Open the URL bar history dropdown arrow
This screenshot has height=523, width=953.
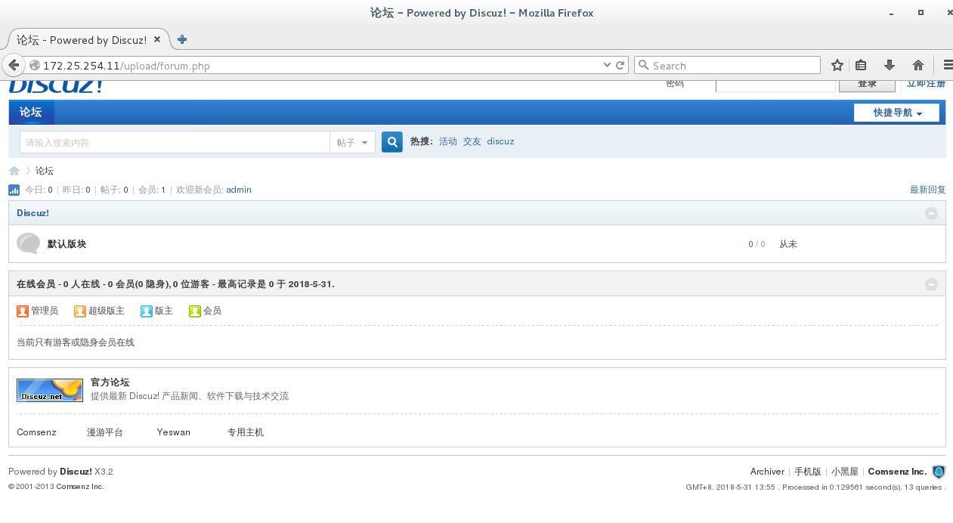click(x=607, y=65)
